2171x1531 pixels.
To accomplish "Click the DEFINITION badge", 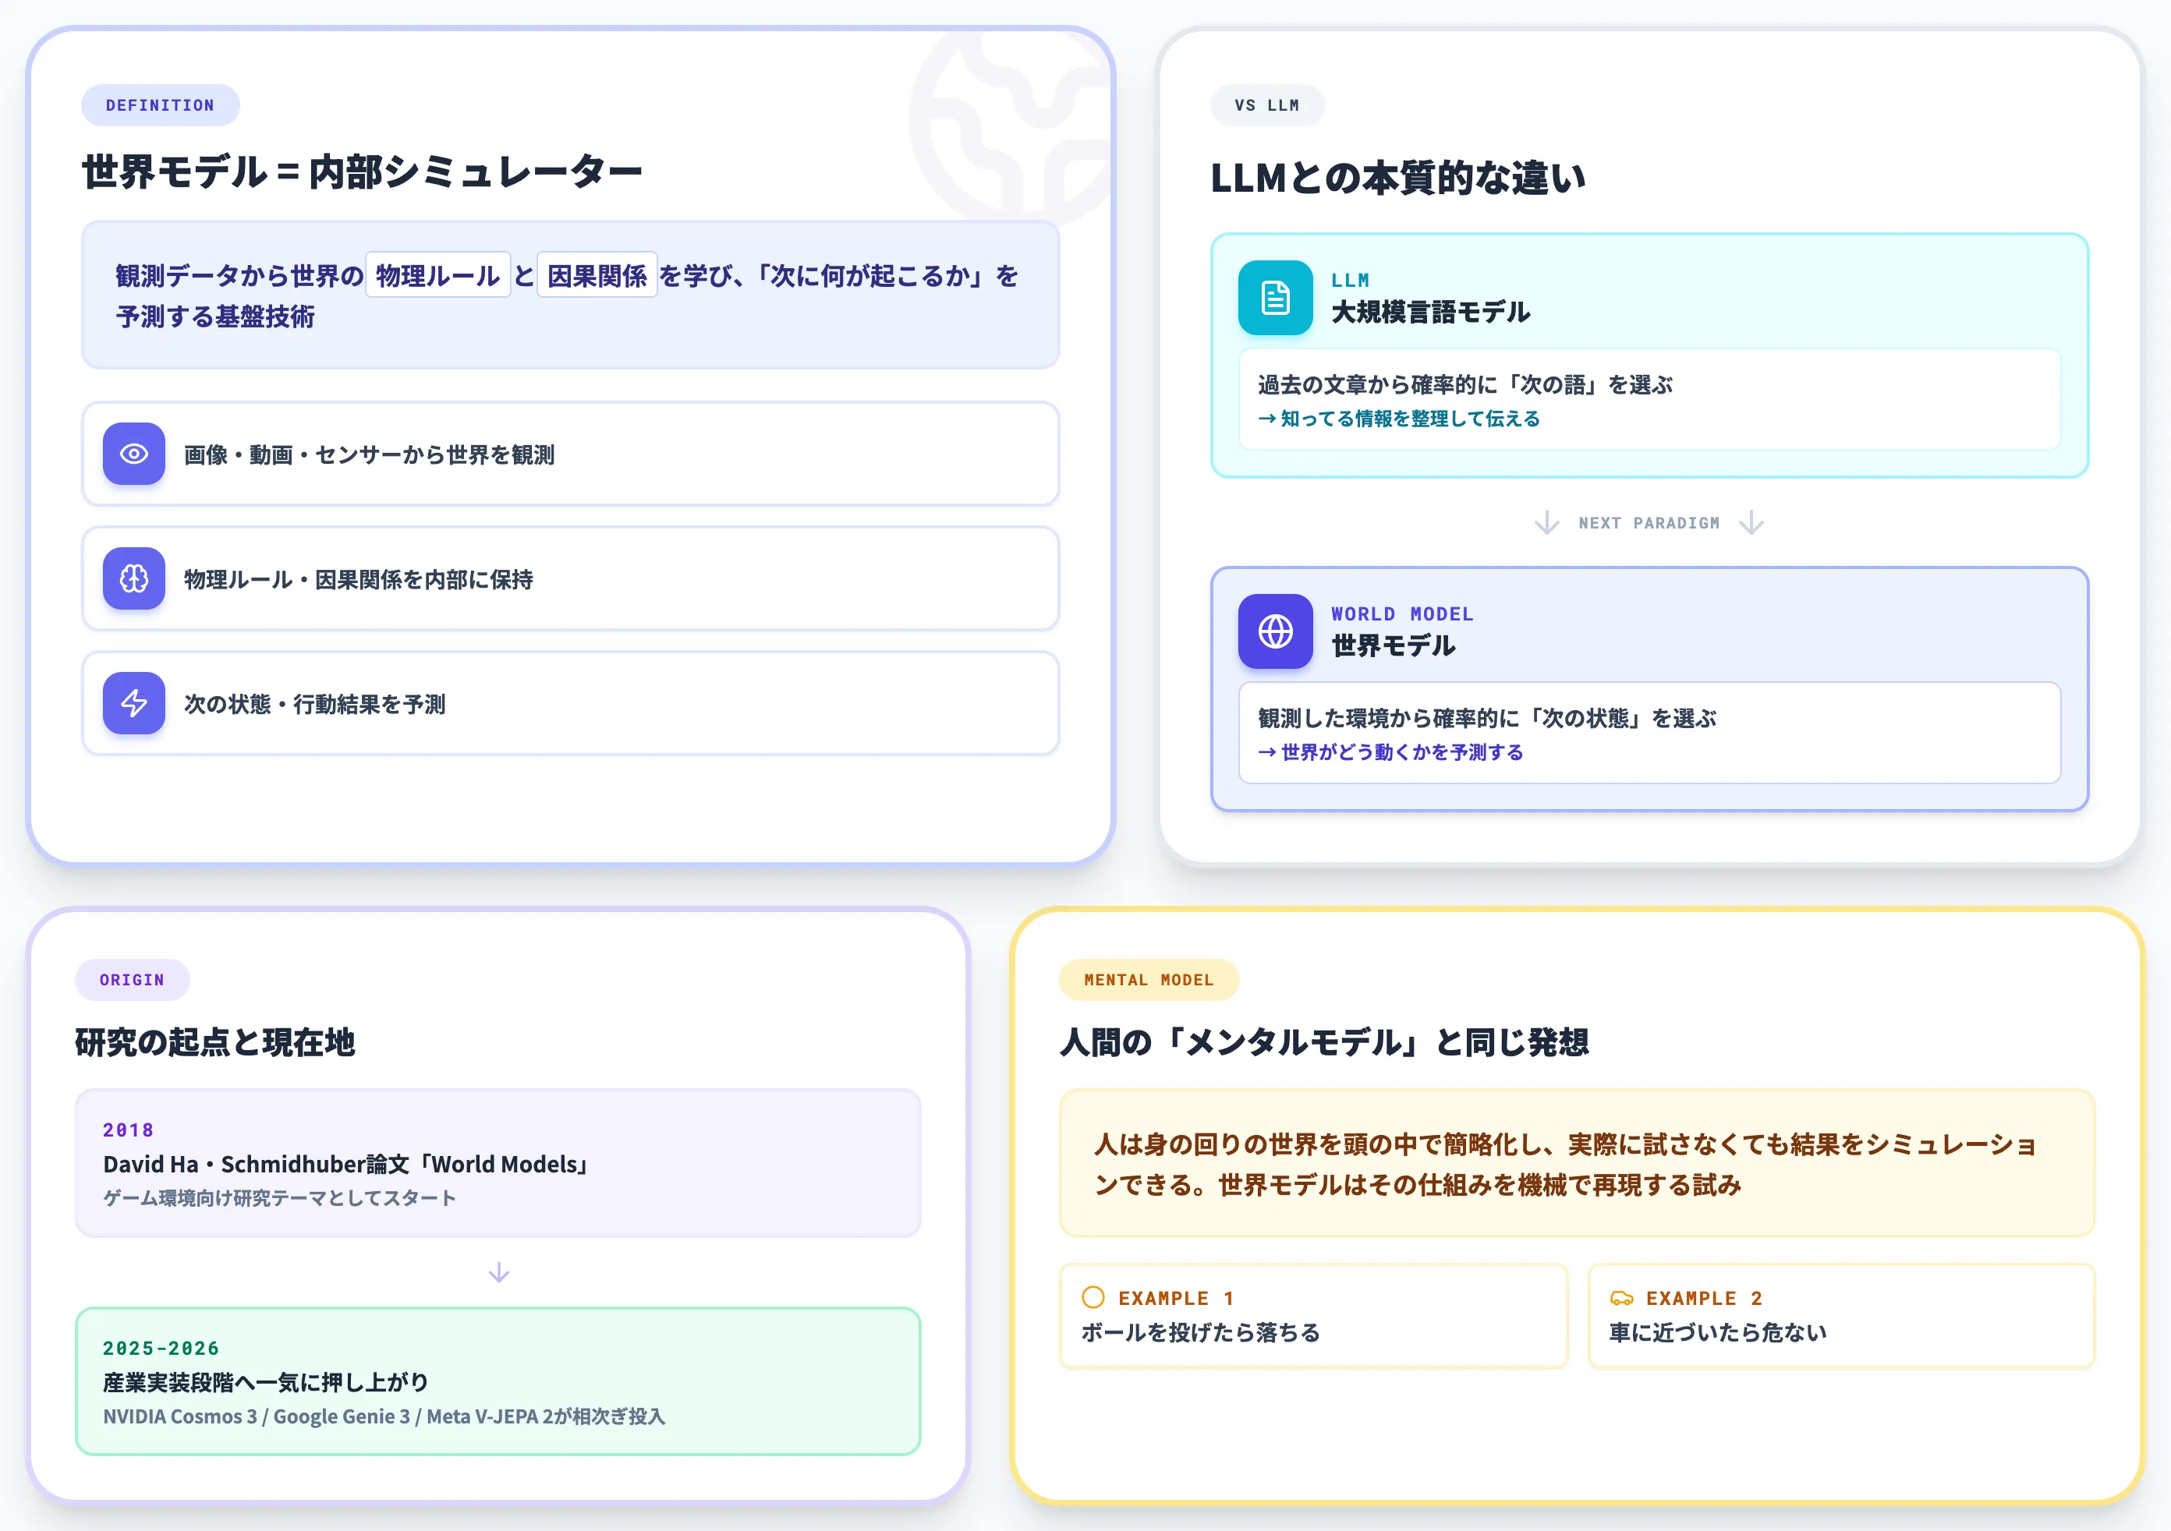I will (x=160, y=105).
